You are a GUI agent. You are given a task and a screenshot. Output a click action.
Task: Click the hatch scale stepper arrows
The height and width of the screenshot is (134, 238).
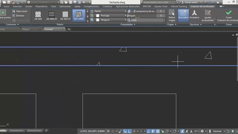164,20
